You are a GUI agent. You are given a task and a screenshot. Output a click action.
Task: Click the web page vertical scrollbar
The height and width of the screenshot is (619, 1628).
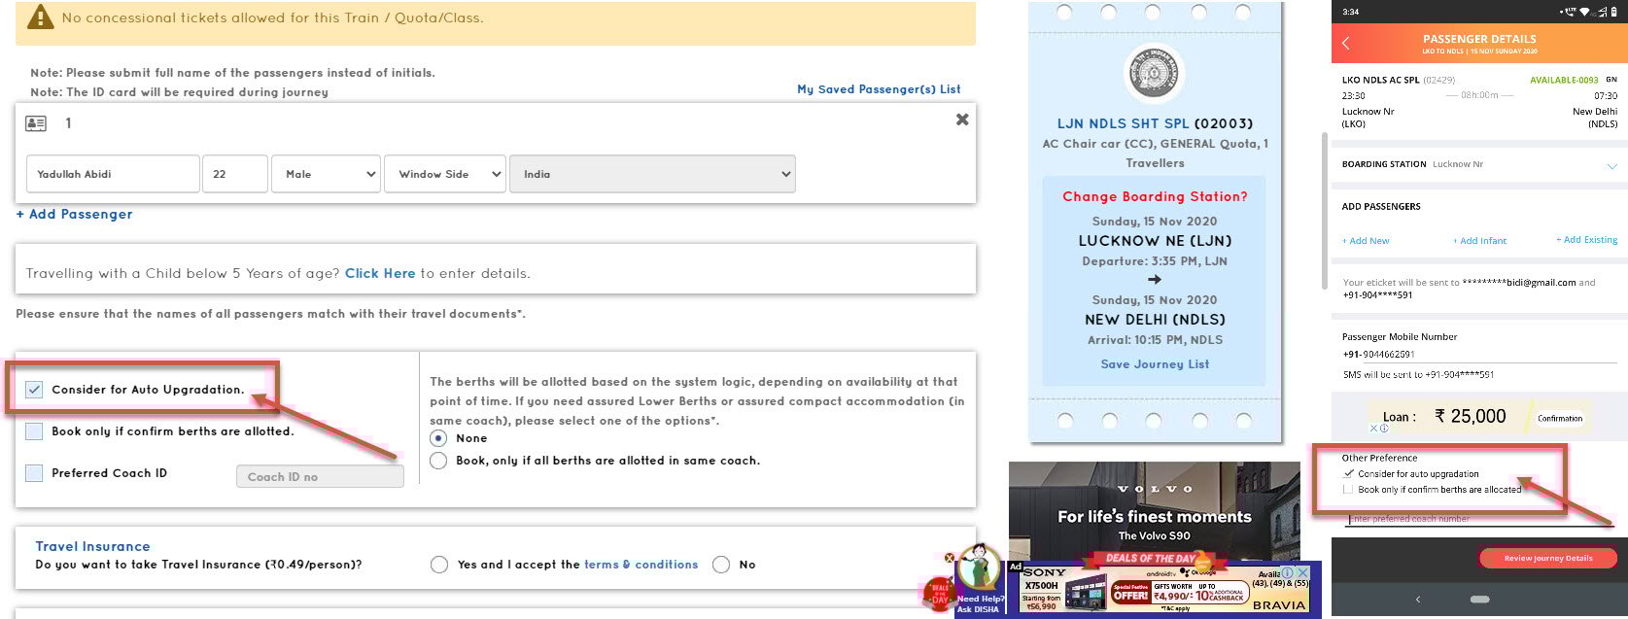pos(1323,211)
